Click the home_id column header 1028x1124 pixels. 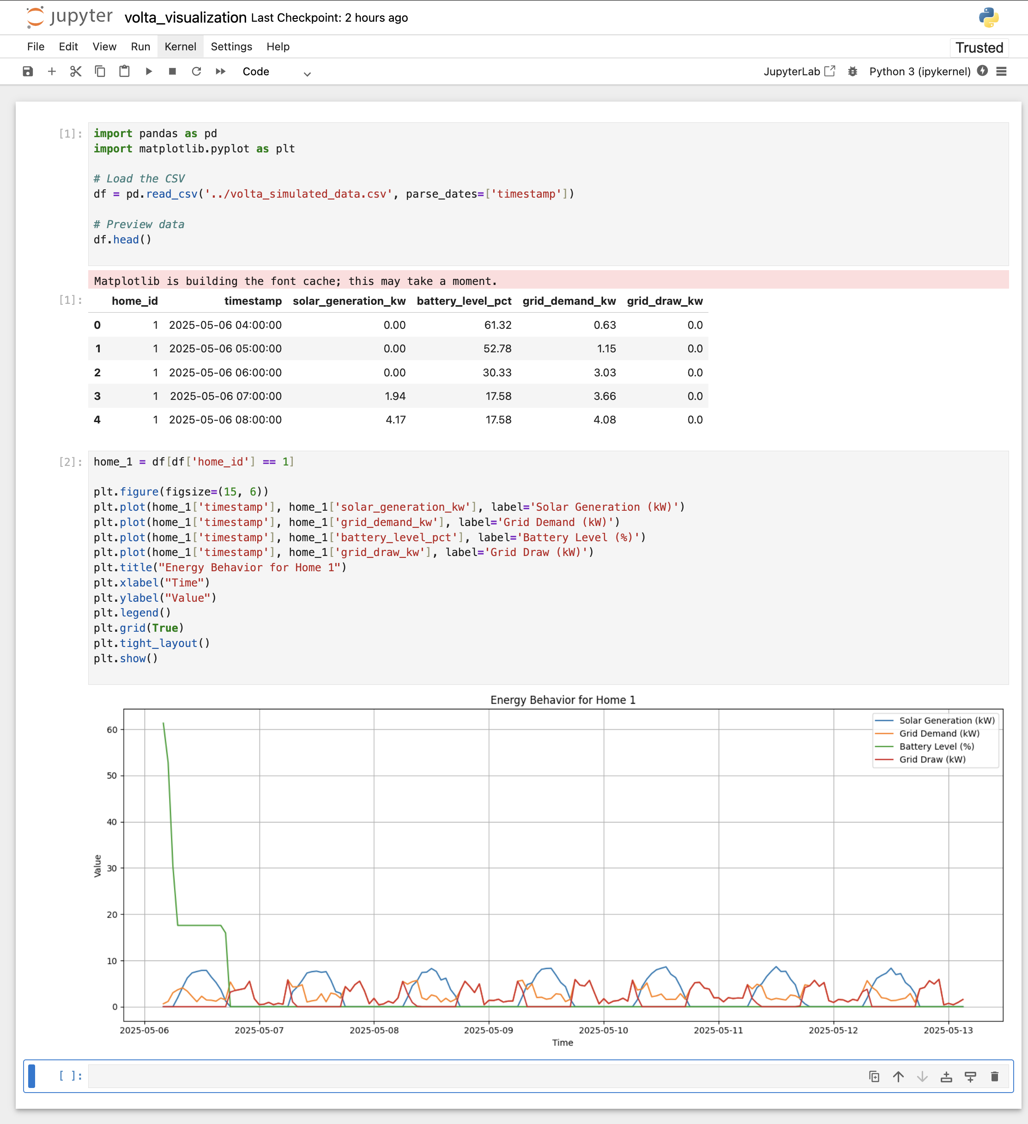[x=134, y=301]
